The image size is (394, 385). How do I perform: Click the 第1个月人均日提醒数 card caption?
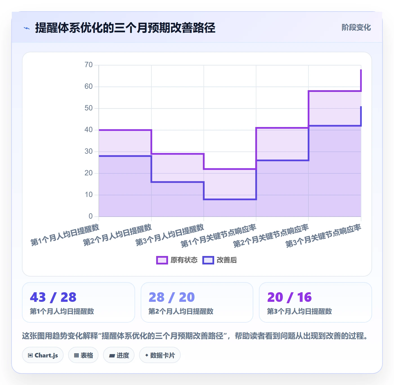(62, 311)
